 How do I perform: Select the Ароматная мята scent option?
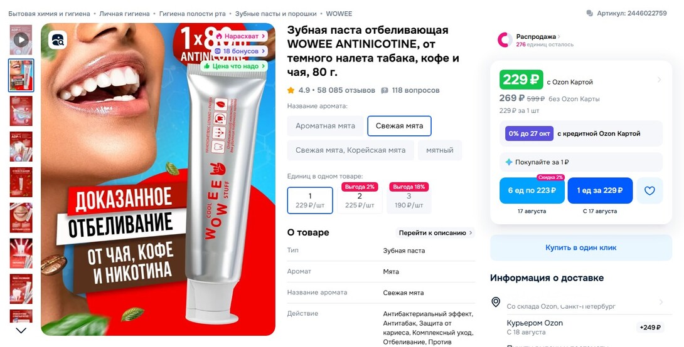coord(325,126)
